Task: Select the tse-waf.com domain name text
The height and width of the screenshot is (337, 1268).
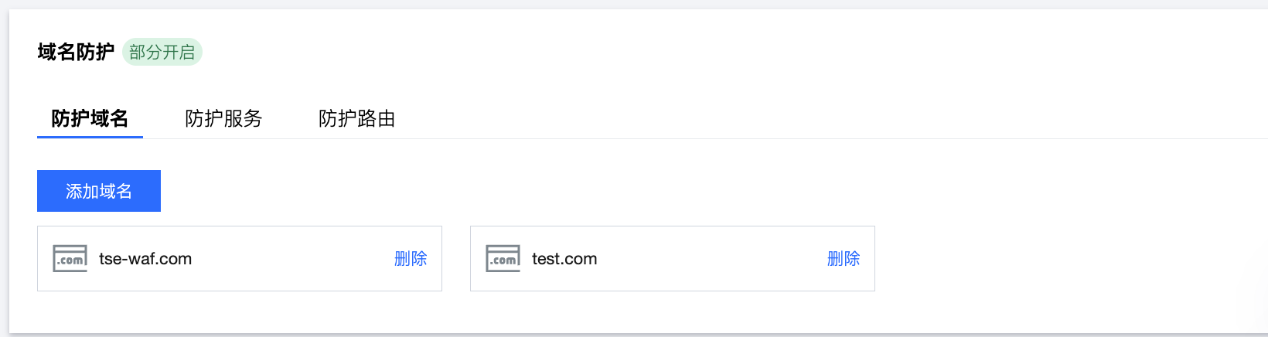Action: click(145, 259)
